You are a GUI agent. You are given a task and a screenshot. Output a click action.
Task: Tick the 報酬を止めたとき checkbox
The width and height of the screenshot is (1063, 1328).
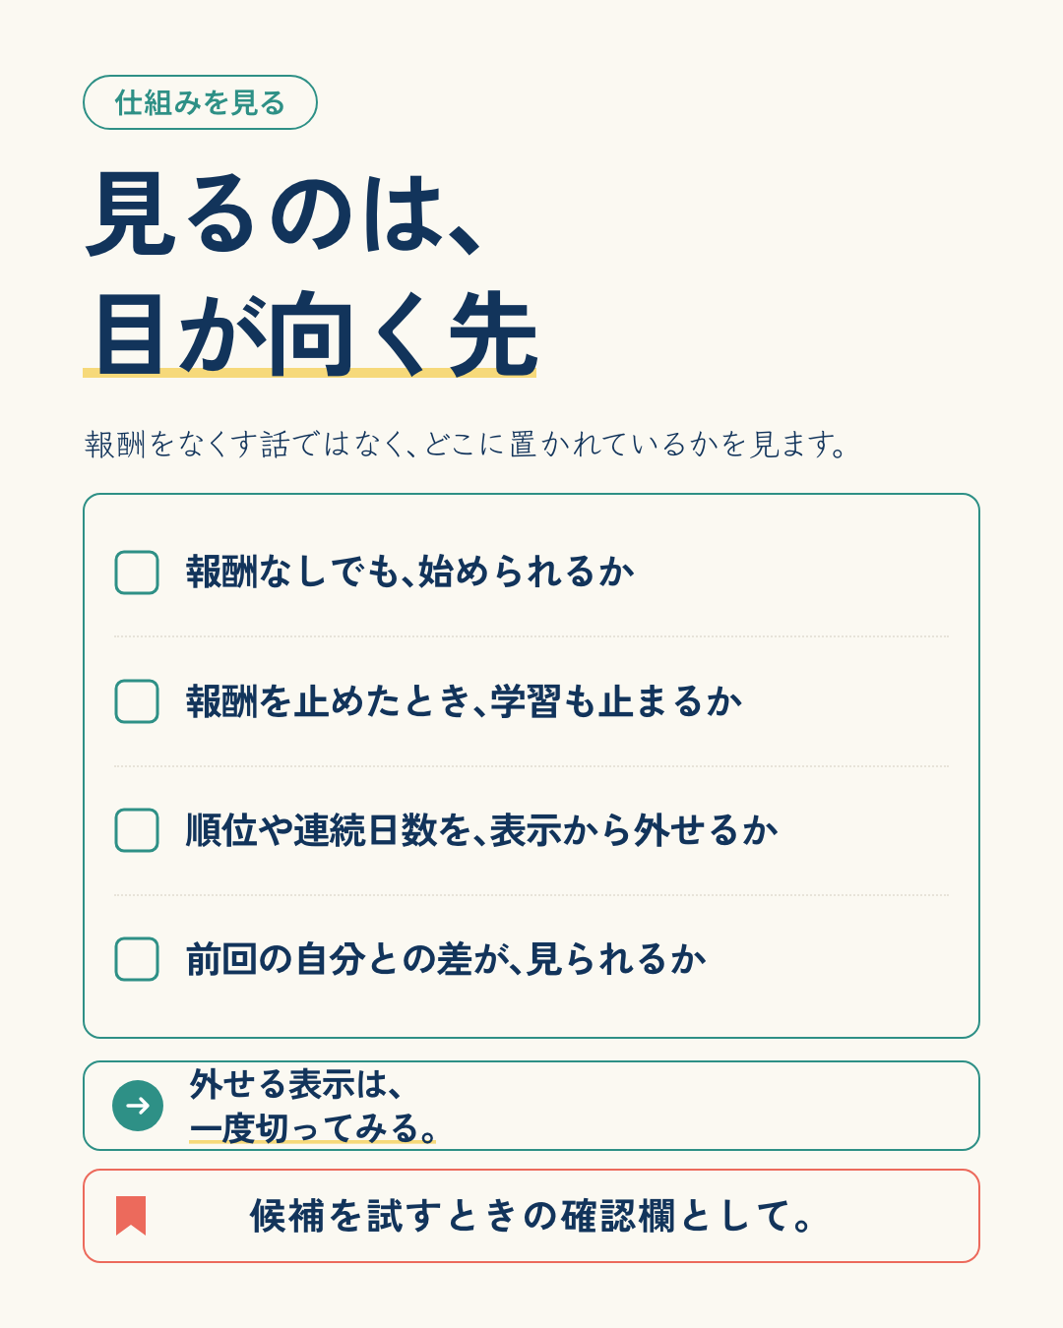coord(137,701)
